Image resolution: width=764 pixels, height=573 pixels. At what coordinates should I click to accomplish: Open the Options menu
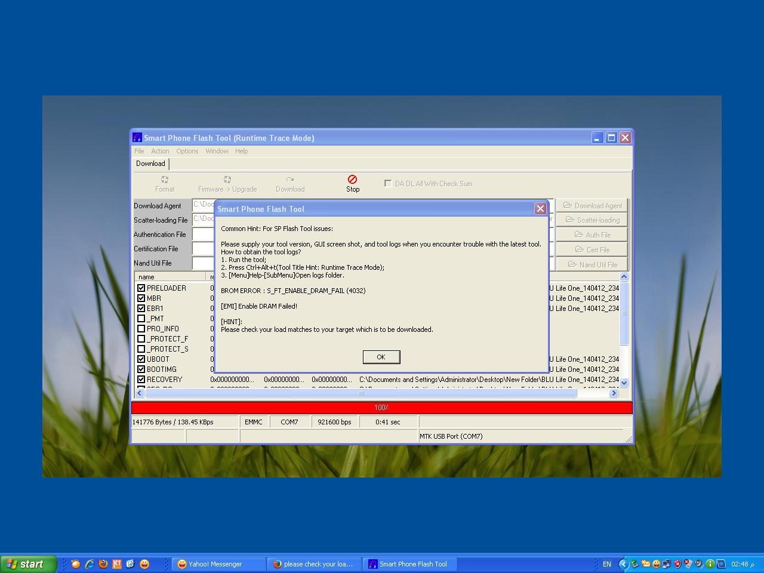coord(187,151)
